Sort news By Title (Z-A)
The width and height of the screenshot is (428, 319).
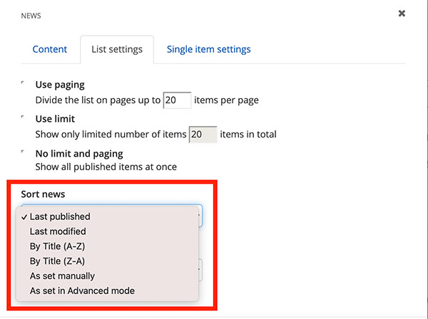click(57, 261)
